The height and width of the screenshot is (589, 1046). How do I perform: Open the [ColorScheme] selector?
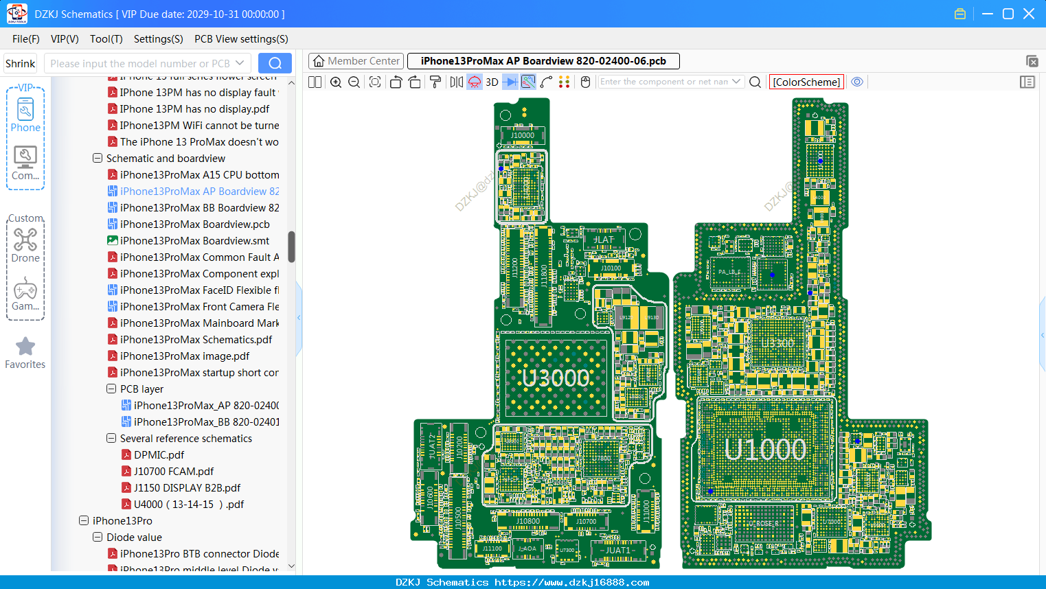(x=806, y=82)
